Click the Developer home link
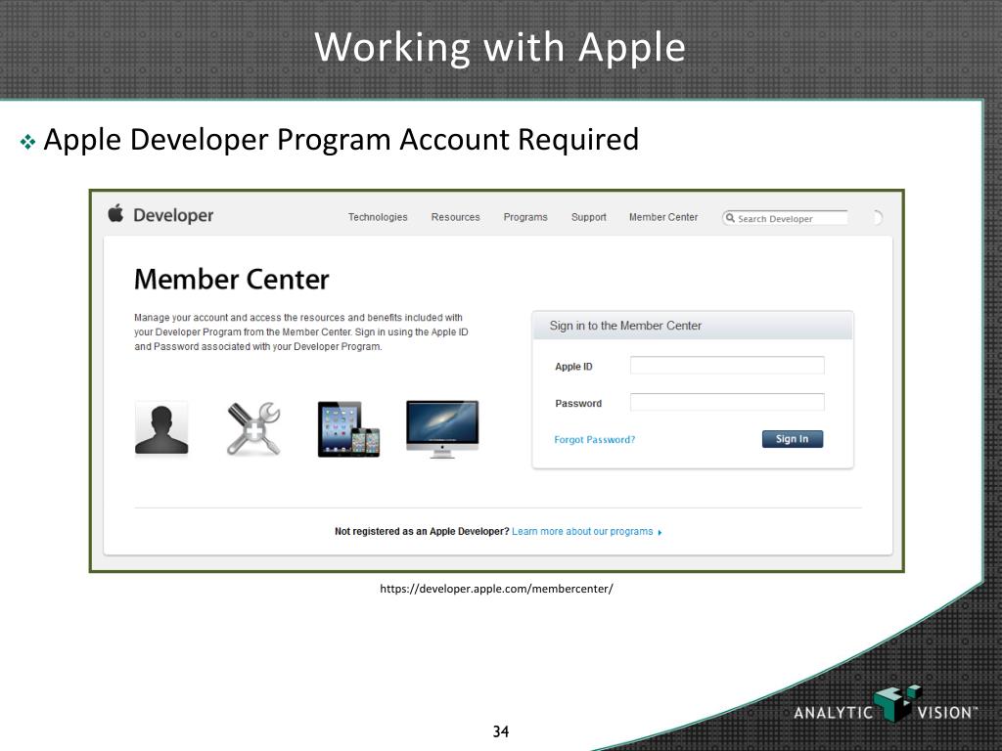This screenshot has height=751, width=1002. [173, 215]
